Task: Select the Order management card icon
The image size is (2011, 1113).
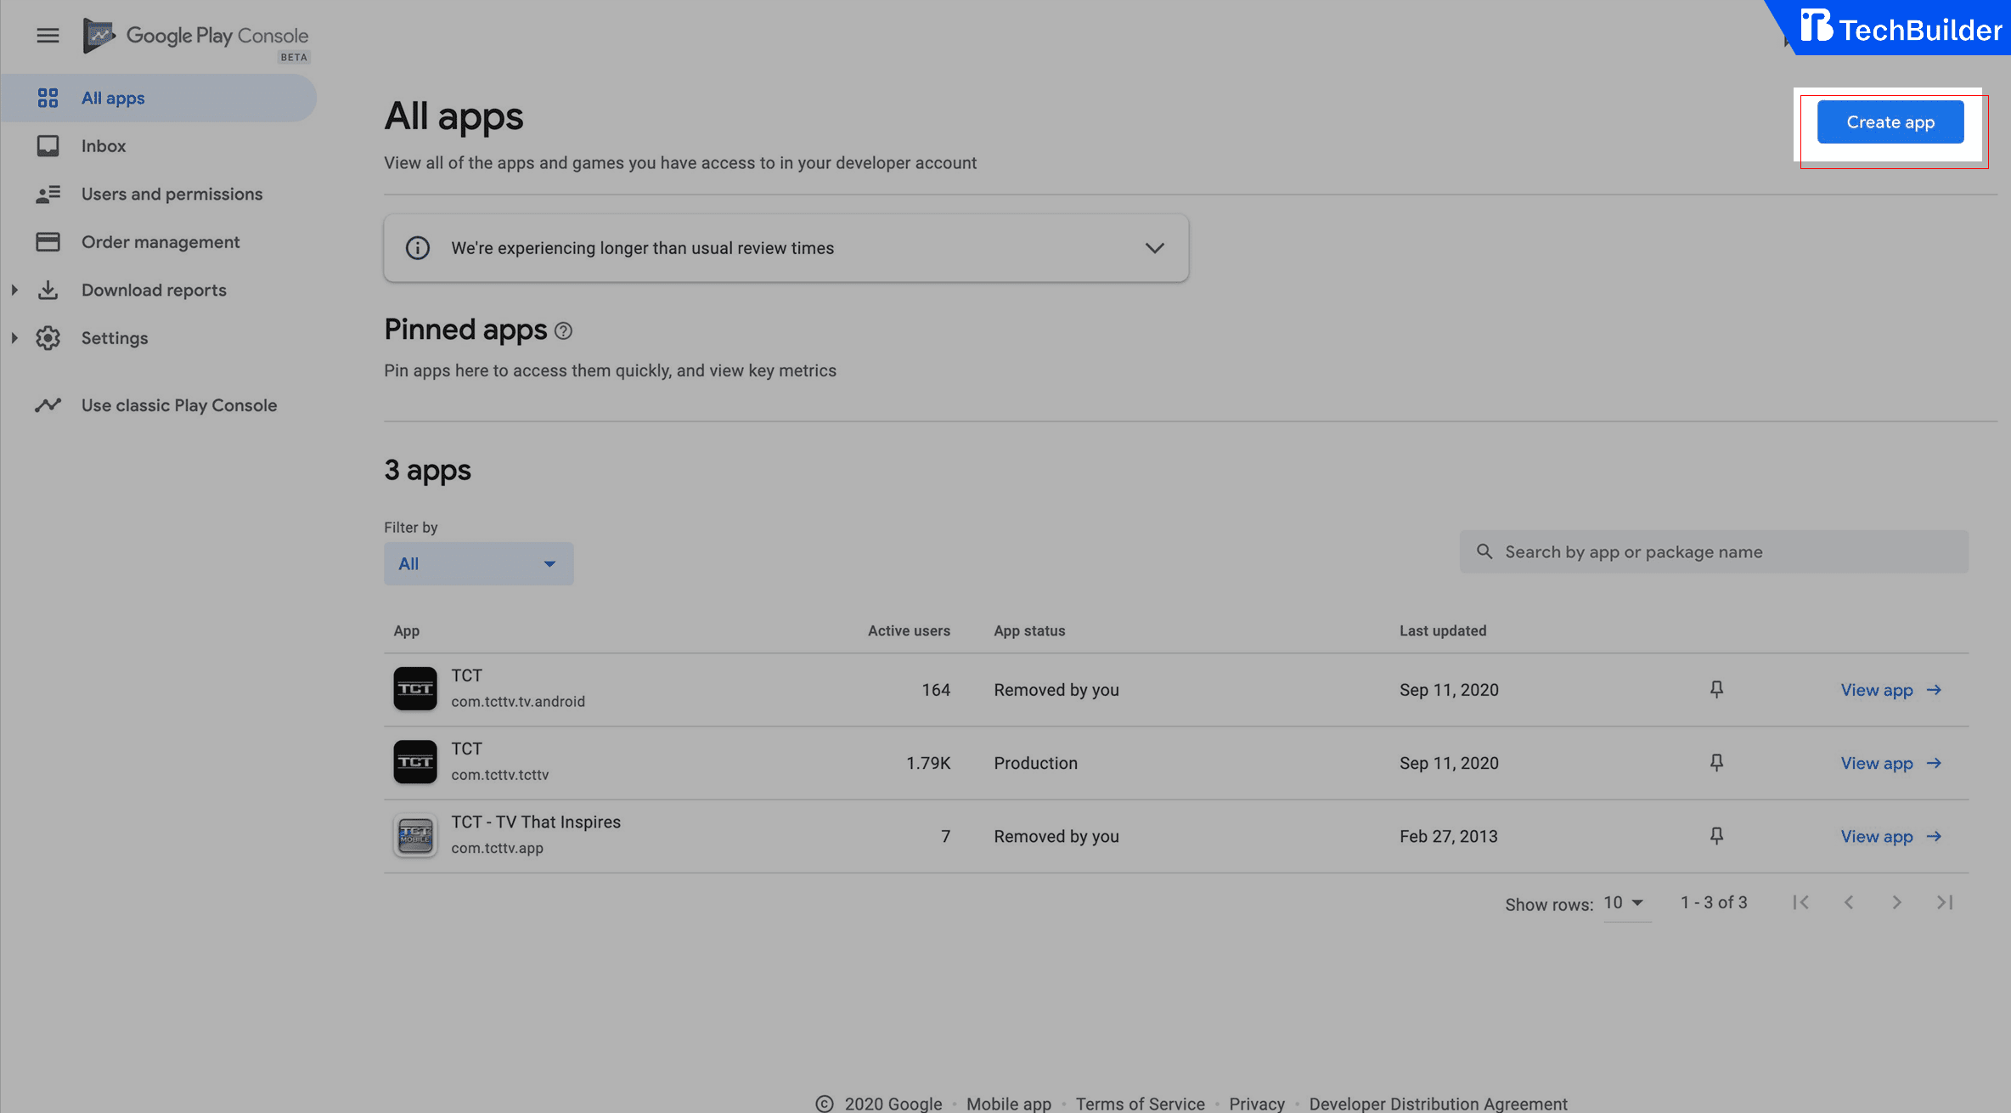Action: (x=48, y=241)
